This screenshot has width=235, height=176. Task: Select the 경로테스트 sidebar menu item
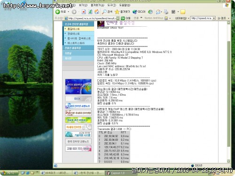[78, 33]
